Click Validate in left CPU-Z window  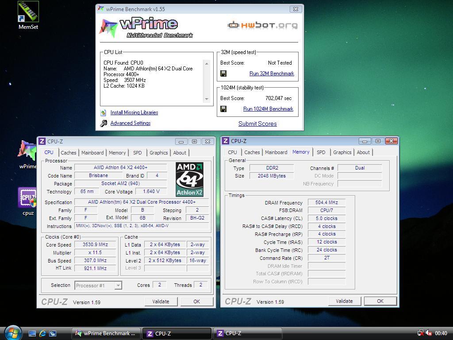pyautogui.click(x=161, y=301)
